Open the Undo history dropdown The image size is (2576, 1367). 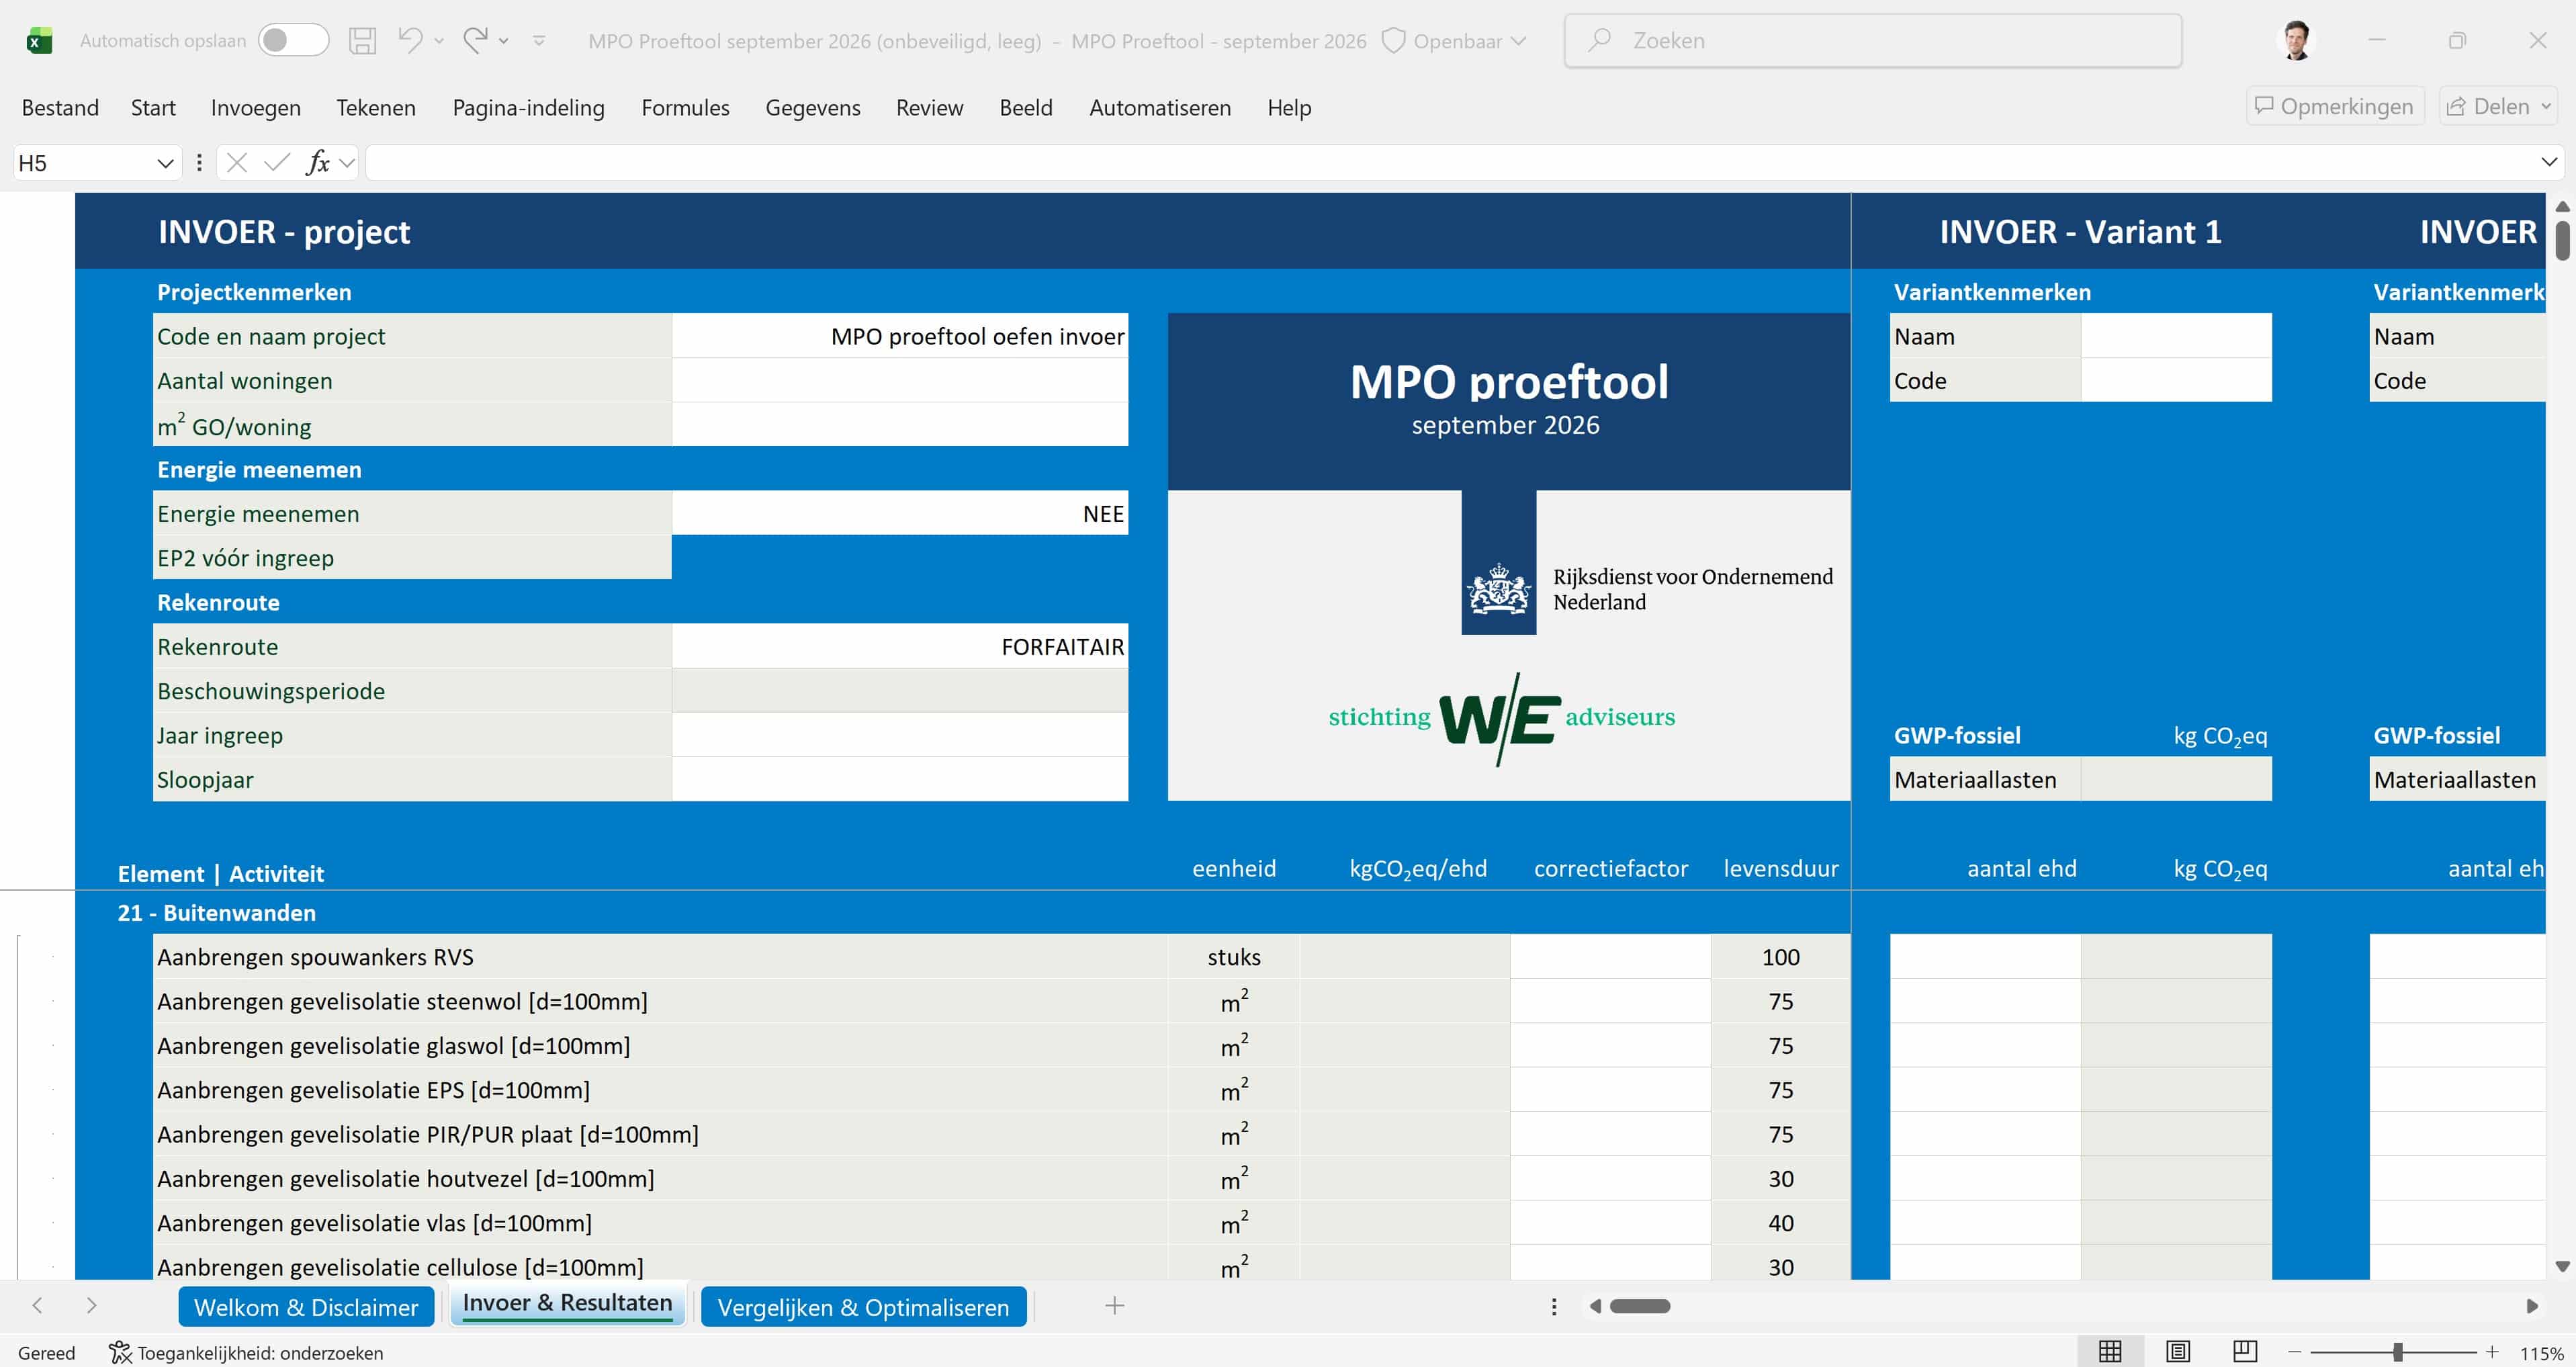pyautogui.click(x=439, y=41)
